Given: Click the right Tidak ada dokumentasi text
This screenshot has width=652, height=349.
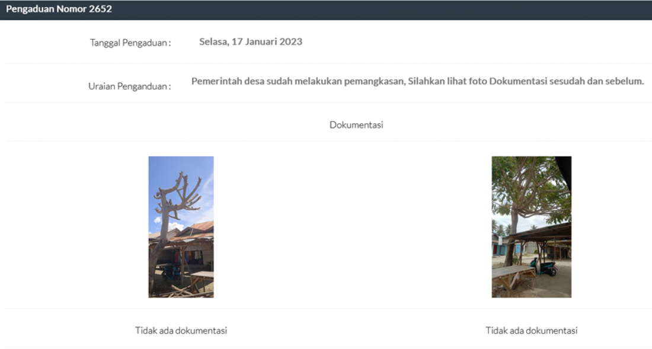Looking at the screenshot, I should (x=531, y=331).
